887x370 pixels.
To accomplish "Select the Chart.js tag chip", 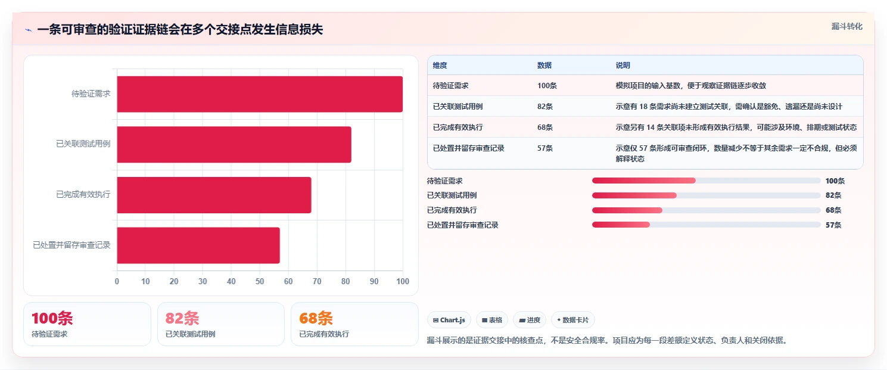I will coord(449,320).
